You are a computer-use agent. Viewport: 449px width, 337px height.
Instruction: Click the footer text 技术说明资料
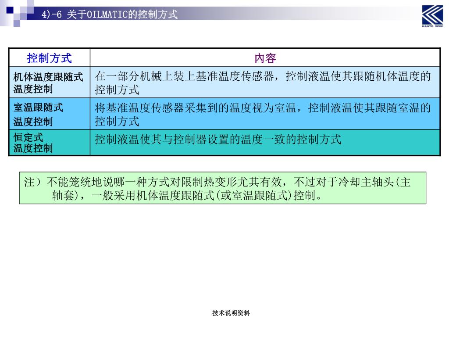[231, 313]
